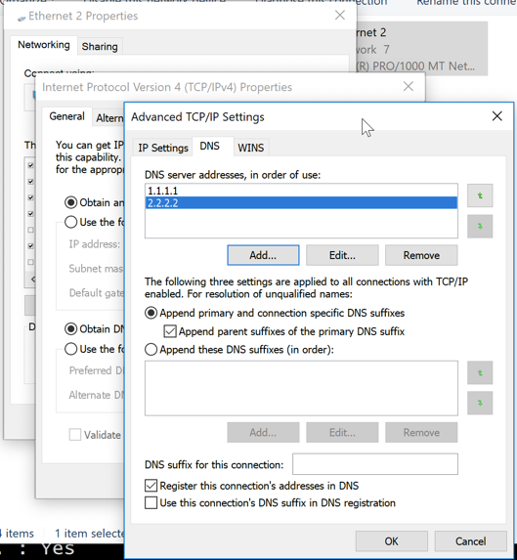Open the Sharing tab in Ethernet 2 Properties
The width and height of the screenshot is (517, 560).
100,47
